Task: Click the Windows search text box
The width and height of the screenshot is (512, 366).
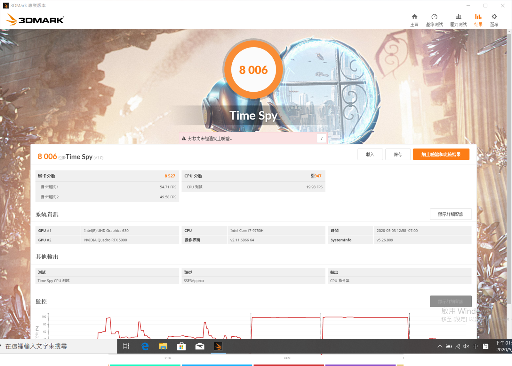Action: (58, 346)
